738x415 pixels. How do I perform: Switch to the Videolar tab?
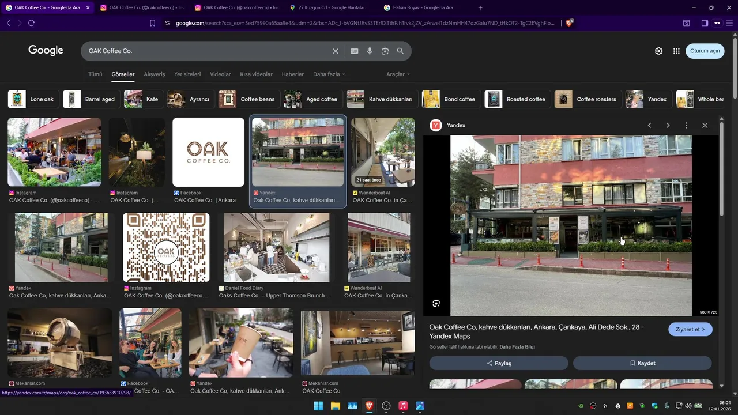[220, 74]
